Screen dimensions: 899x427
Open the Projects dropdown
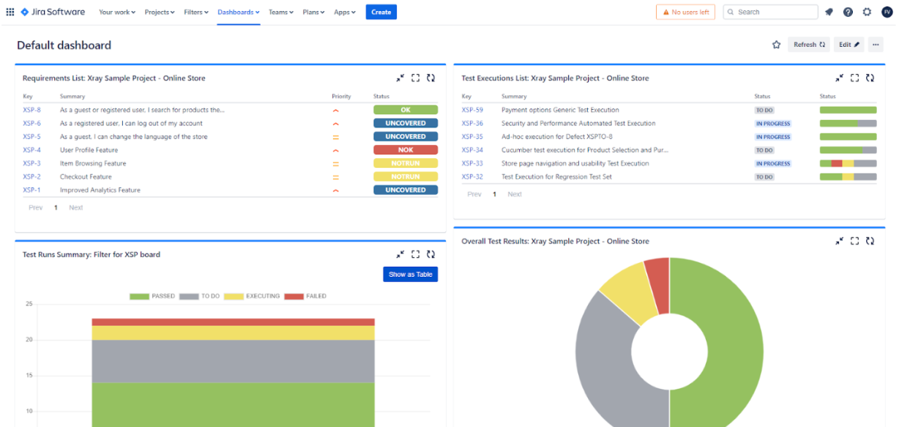[x=159, y=12]
